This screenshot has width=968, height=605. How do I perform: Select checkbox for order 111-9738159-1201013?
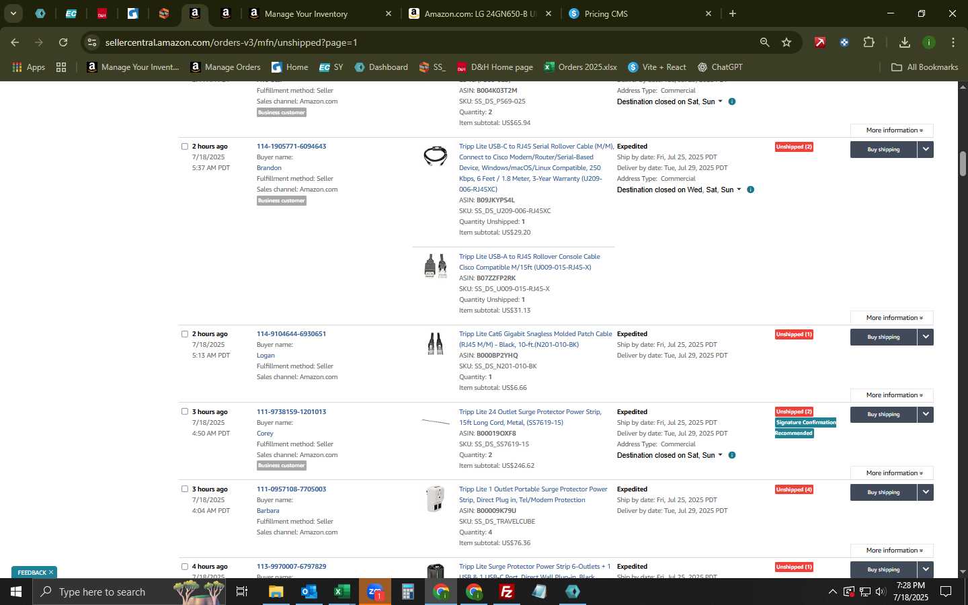point(185,411)
